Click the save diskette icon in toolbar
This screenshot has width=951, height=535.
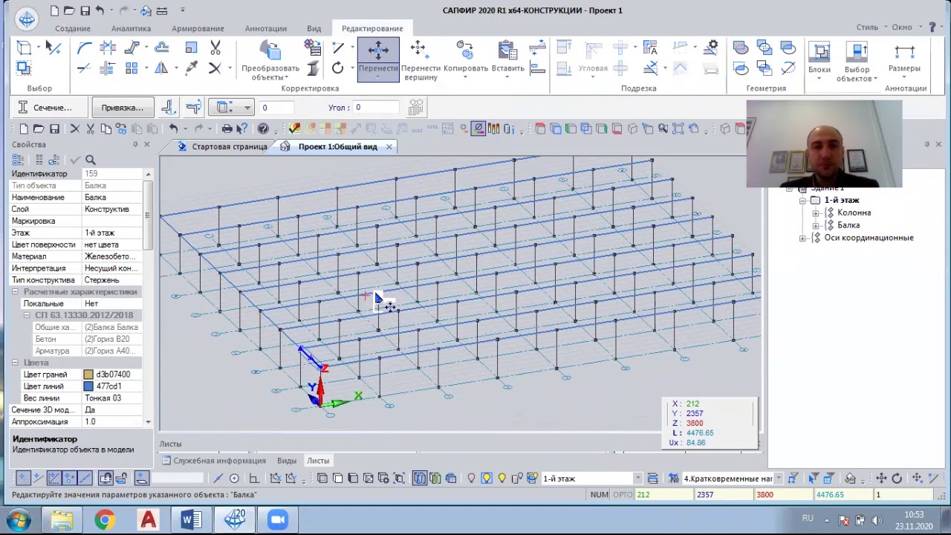(54, 129)
